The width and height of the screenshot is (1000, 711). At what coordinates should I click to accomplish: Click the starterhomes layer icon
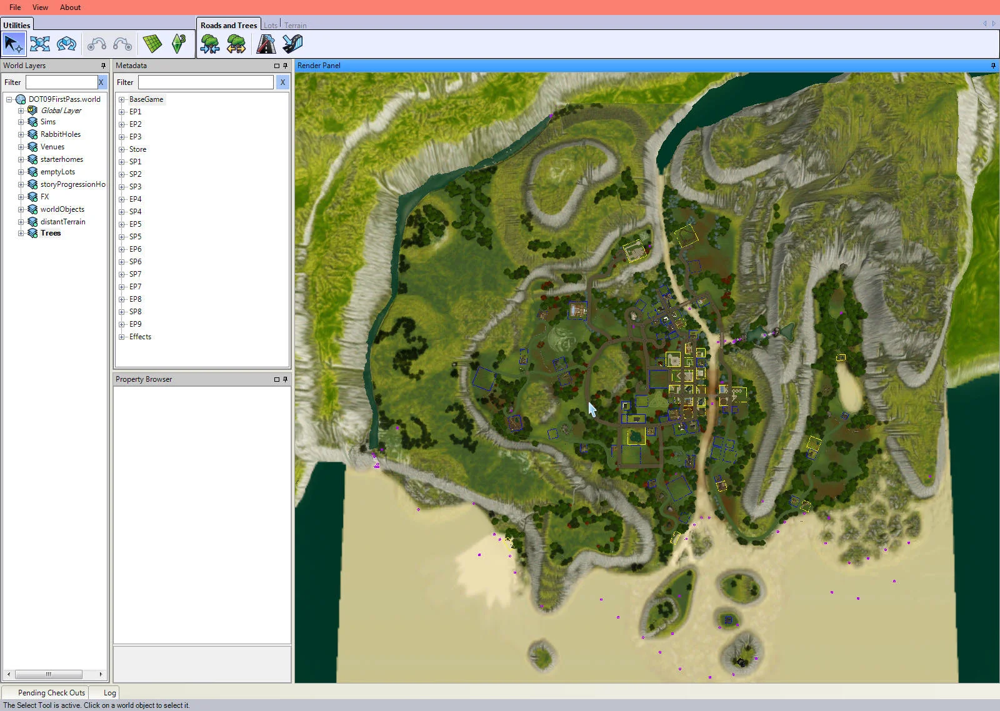click(32, 159)
